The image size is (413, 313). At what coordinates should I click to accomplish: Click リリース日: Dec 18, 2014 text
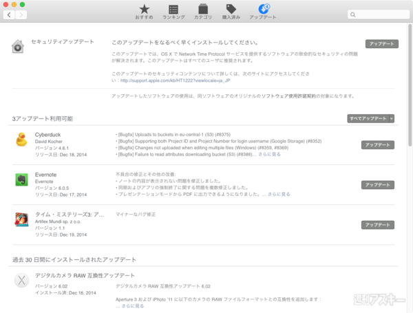[61, 155]
